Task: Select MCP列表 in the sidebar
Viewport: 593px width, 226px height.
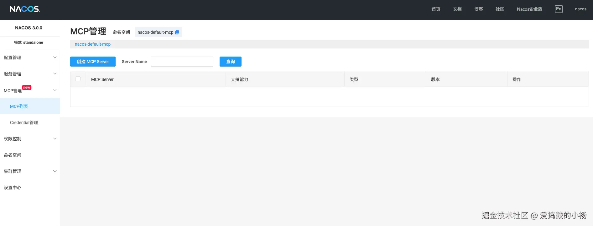Action: coord(30,106)
